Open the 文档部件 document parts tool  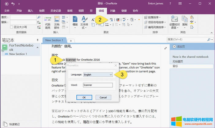[57, 22]
